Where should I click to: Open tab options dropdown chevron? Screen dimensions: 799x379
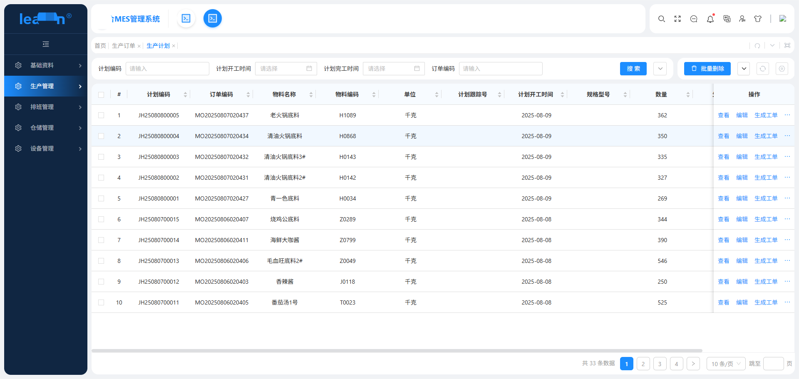click(772, 45)
